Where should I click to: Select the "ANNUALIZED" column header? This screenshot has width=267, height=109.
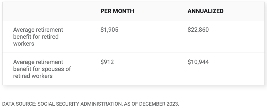tap(205, 11)
